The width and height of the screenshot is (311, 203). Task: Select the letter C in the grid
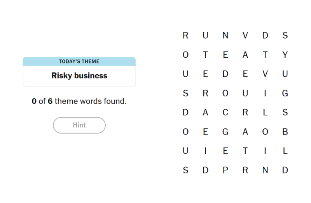coord(225,113)
